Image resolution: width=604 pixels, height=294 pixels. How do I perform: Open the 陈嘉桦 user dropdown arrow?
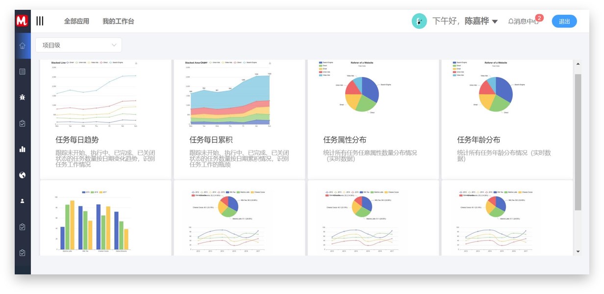coord(495,22)
